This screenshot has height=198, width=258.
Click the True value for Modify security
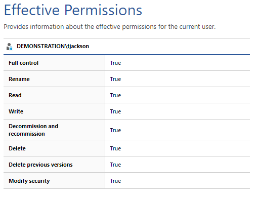pos(115,181)
